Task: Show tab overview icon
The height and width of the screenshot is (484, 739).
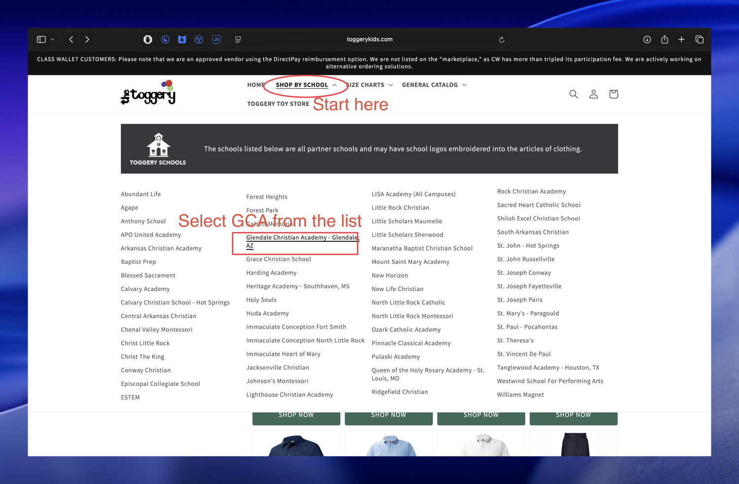Action: pos(700,39)
